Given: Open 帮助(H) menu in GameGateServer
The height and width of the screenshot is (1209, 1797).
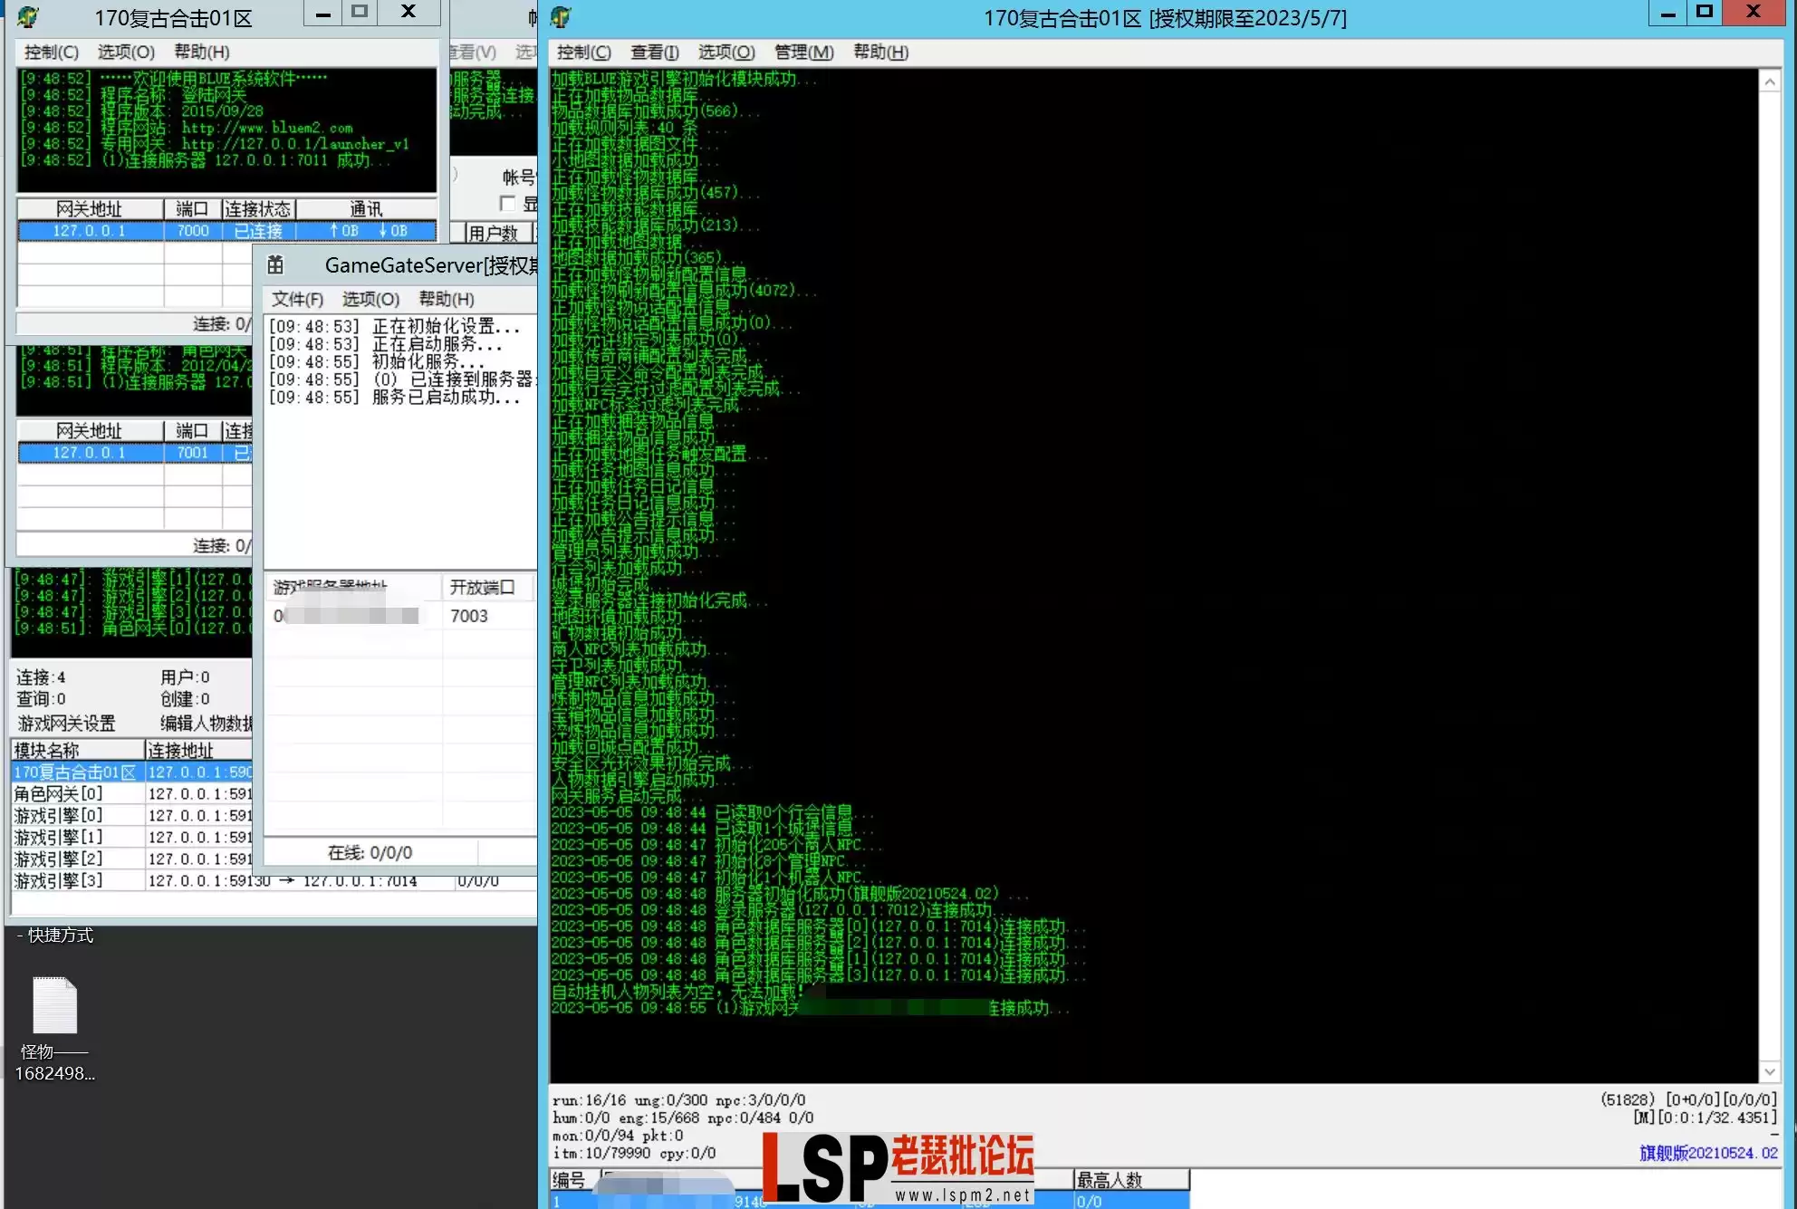Looking at the screenshot, I should [446, 299].
